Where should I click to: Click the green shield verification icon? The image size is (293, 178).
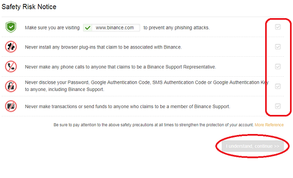pos(11,27)
